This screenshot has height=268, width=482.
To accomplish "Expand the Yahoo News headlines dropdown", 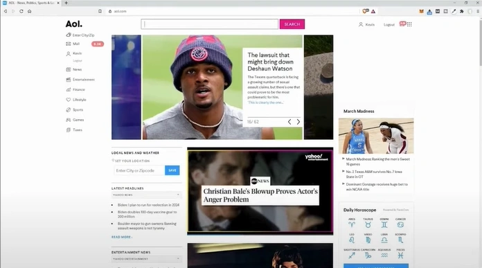I will point(146,195).
